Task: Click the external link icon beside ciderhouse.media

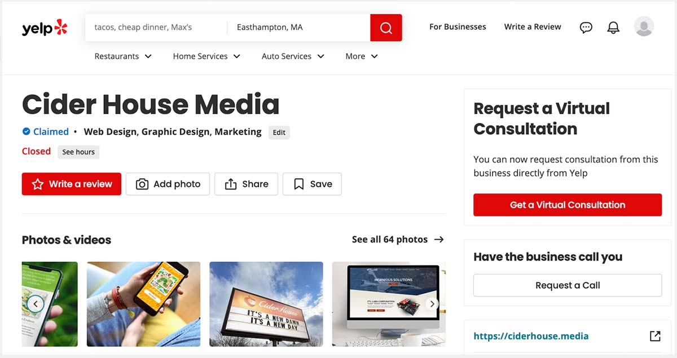Action: [654, 336]
